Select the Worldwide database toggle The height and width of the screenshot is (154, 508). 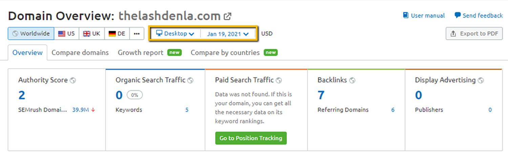31,34
